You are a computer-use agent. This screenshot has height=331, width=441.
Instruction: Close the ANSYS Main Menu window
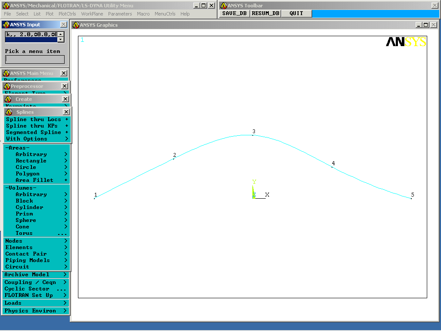64,73
